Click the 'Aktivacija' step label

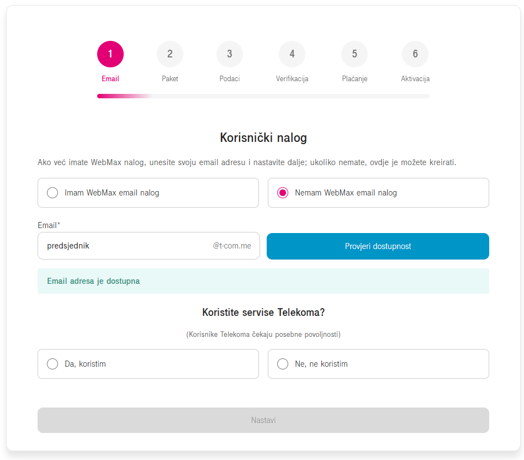[415, 79]
